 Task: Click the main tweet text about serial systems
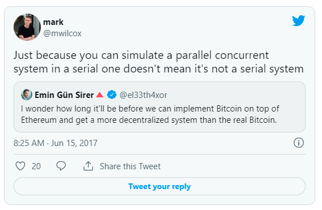158,62
